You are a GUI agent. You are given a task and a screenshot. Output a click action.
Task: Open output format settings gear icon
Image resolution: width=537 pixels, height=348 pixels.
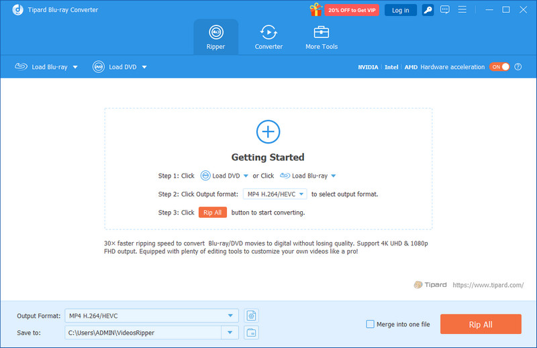251,315
